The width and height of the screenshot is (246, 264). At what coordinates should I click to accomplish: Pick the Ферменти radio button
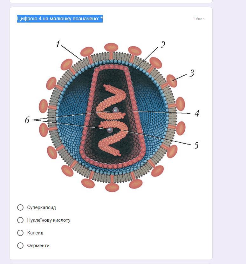coord(20,246)
